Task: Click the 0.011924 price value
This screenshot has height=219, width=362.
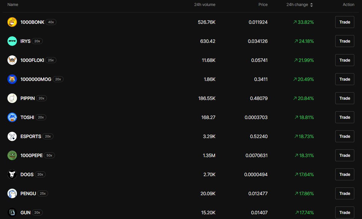Action: (258, 22)
